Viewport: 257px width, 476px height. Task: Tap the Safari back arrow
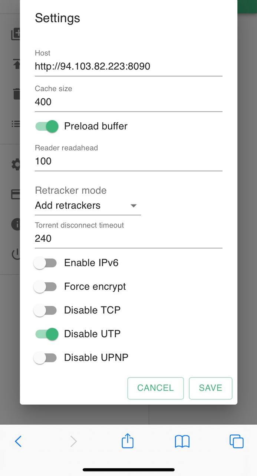coord(18,441)
